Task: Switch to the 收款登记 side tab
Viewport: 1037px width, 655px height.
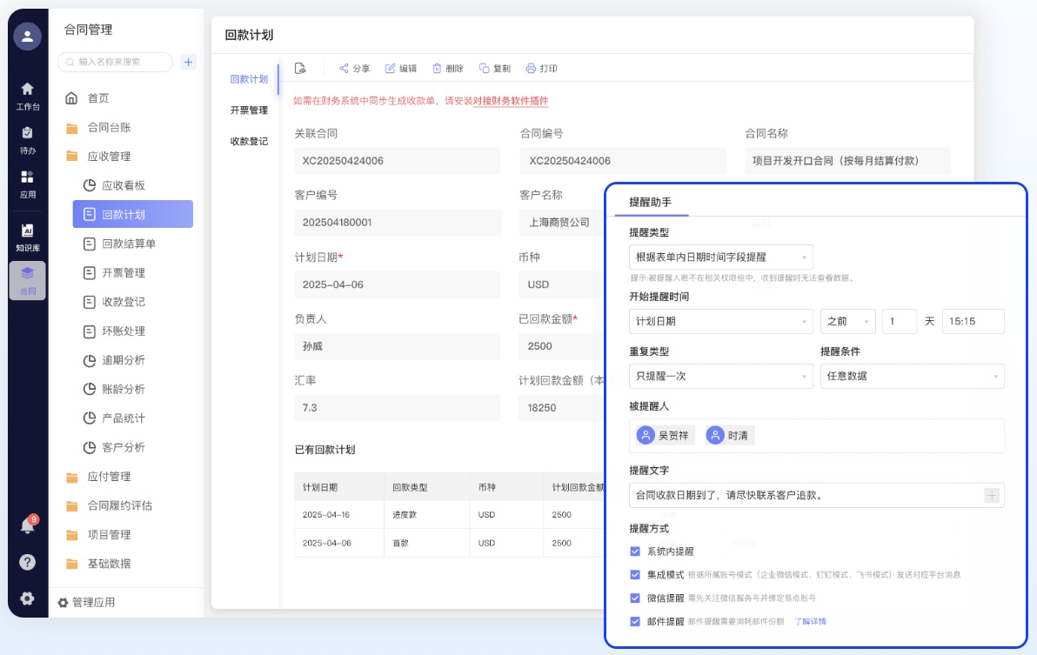Action: pos(249,141)
